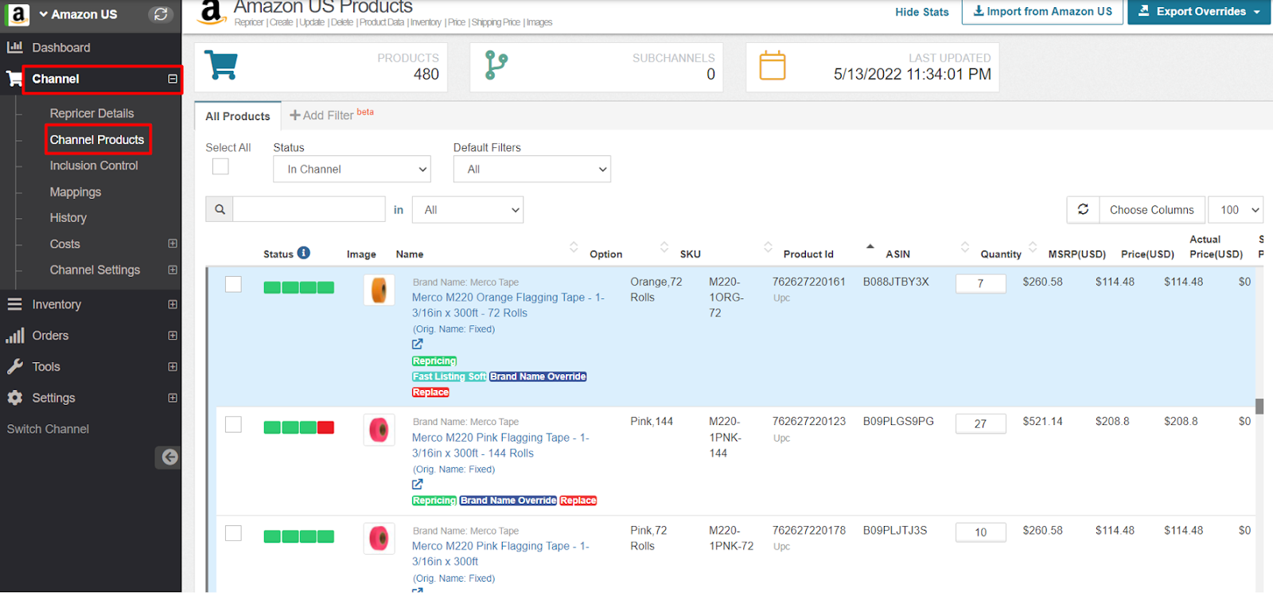The image size is (1273, 596).
Task: Click the sync refresh icon beside Amazon US
Action: point(161,14)
